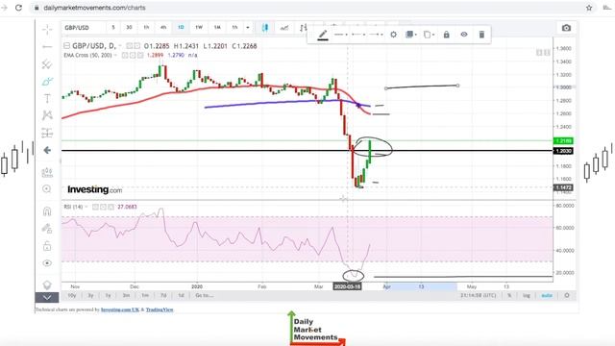Select the active brush drawing tool
Viewport: 615px width, 346px height.
click(x=47, y=81)
